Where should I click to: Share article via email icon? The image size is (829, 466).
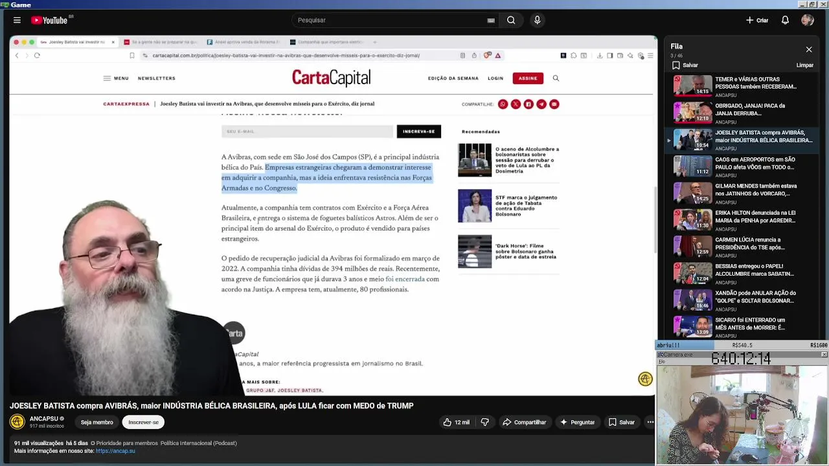[x=554, y=104]
